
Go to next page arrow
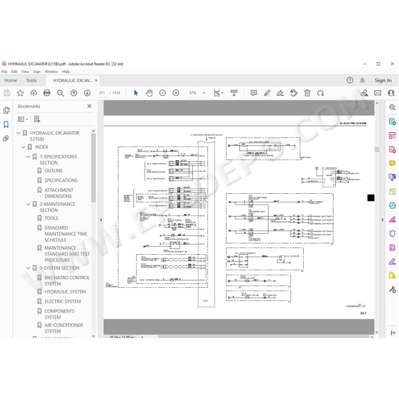(x=87, y=93)
